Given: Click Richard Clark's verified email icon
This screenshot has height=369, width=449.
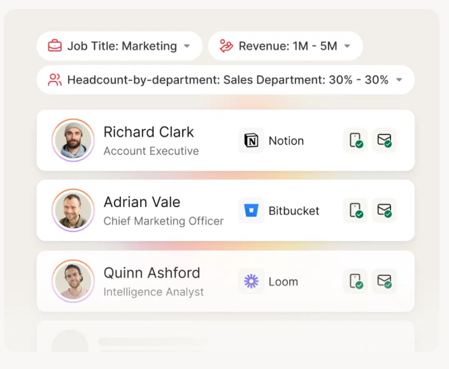Looking at the screenshot, I should point(384,141).
